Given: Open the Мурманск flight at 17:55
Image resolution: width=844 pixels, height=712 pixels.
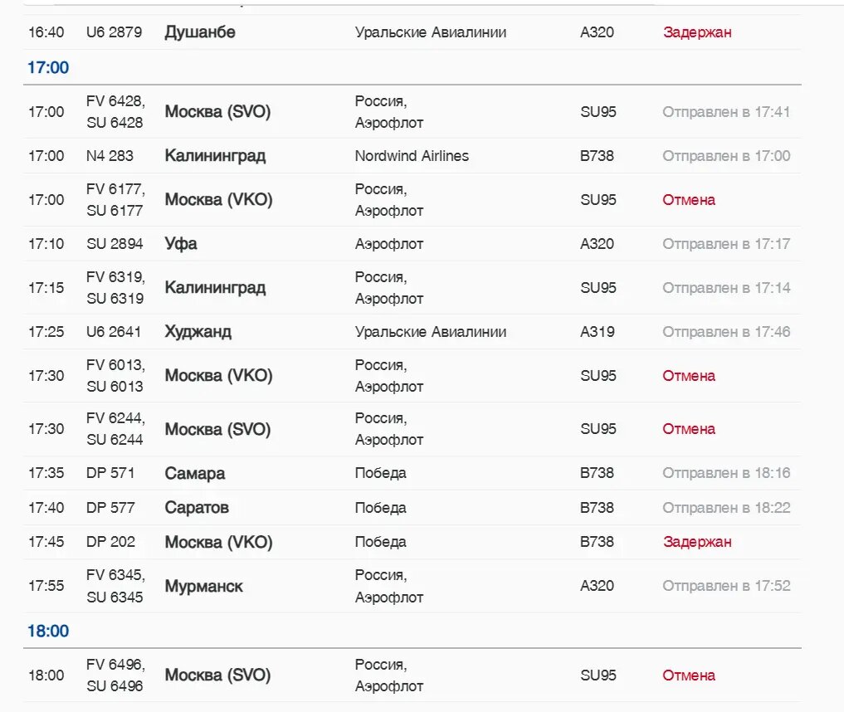Looking at the screenshot, I should tap(204, 586).
